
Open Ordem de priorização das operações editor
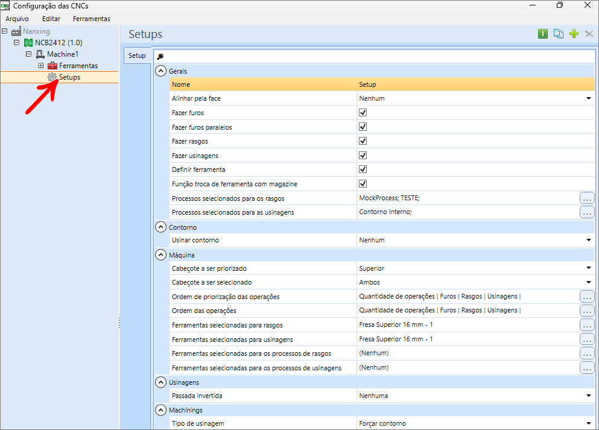[587, 296]
